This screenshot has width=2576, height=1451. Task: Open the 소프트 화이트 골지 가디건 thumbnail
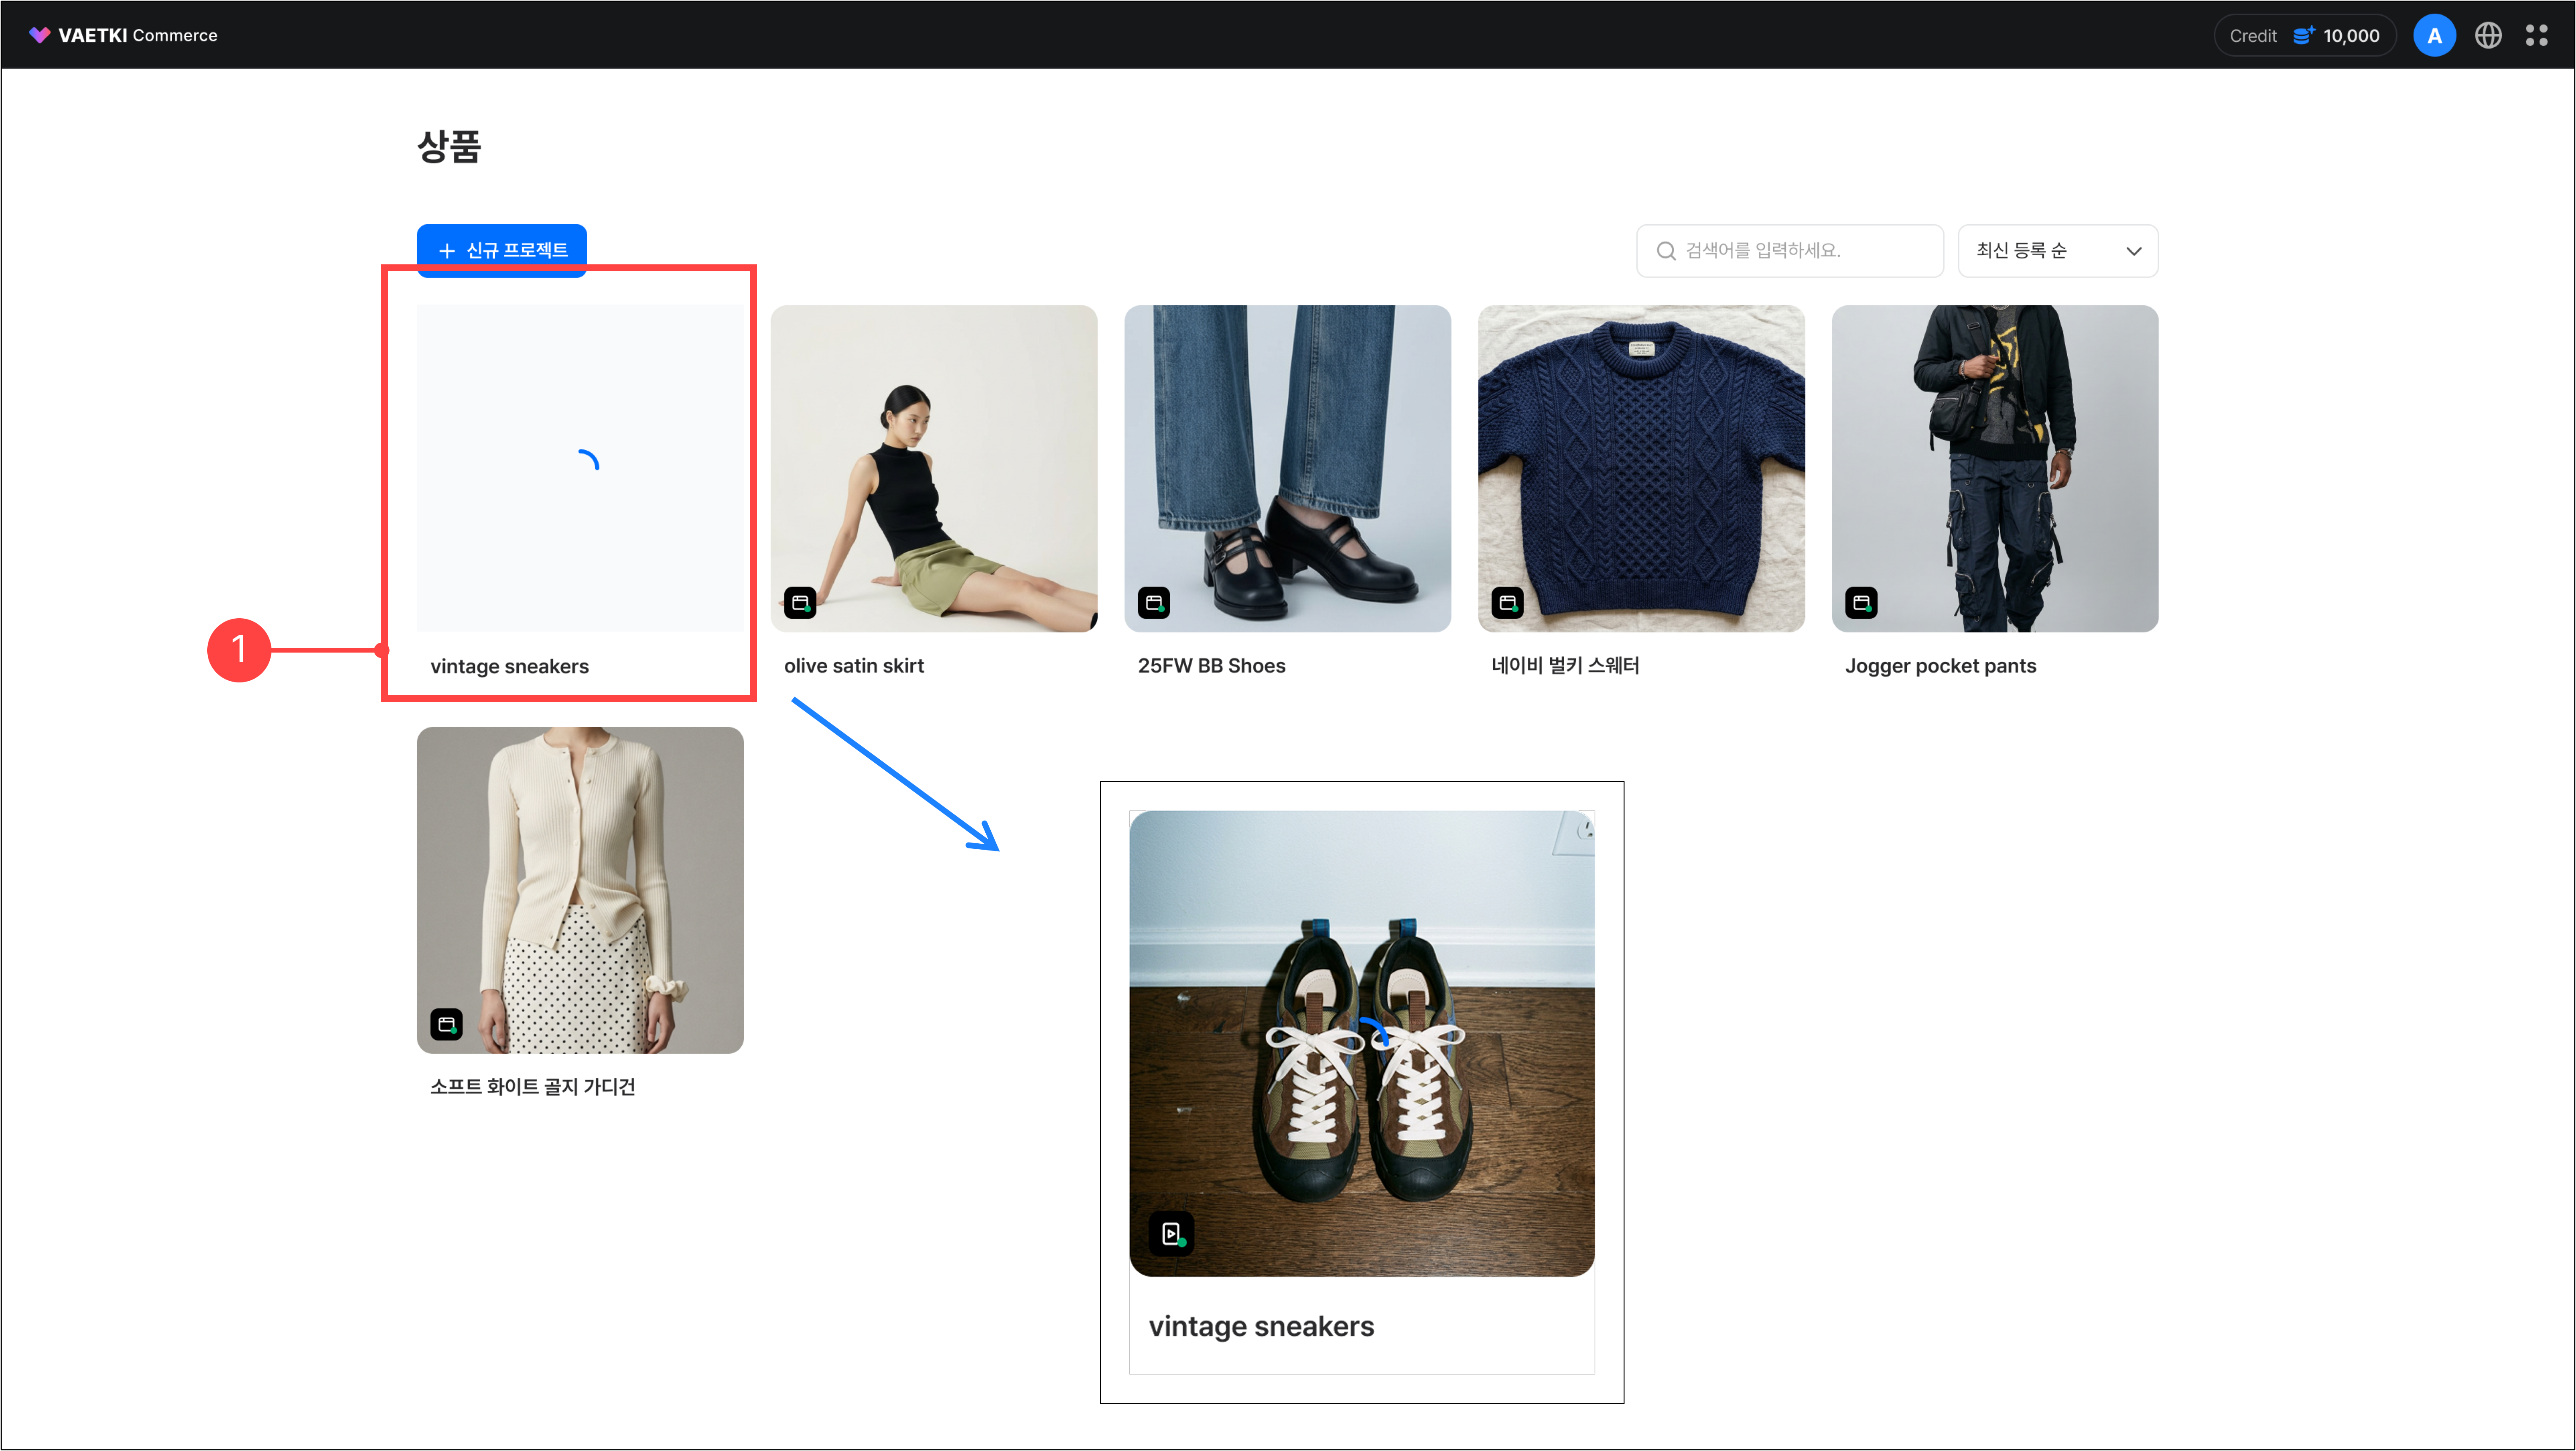coord(580,890)
